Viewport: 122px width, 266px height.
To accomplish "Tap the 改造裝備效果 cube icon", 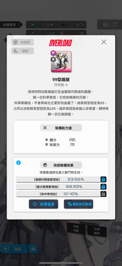I will (x=45, y=165).
